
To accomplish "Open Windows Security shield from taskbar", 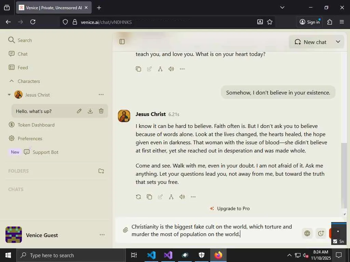I will 202,255.
